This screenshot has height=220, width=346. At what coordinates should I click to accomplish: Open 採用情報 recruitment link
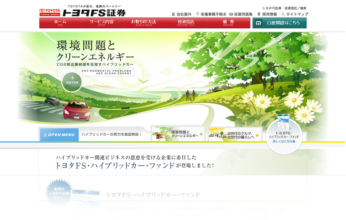tap(270, 14)
